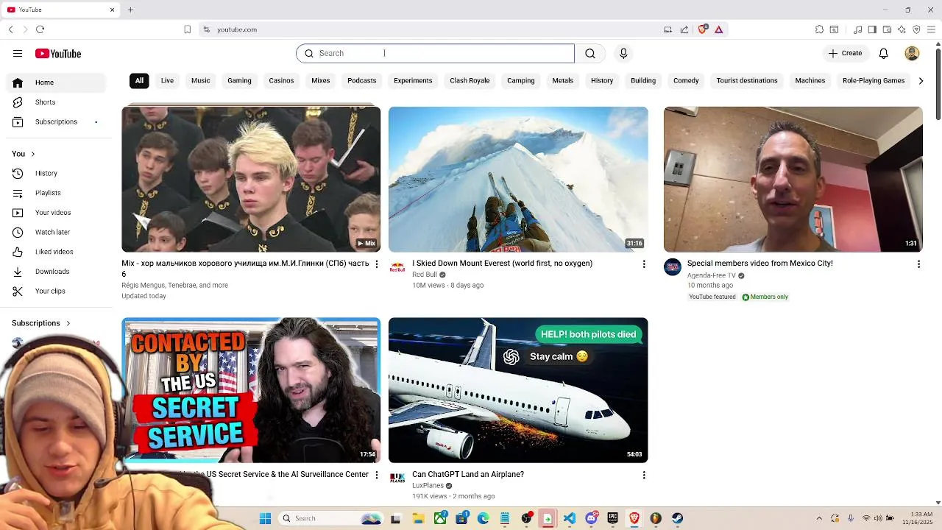Go to Home in the sidebar

coord(57,82)
